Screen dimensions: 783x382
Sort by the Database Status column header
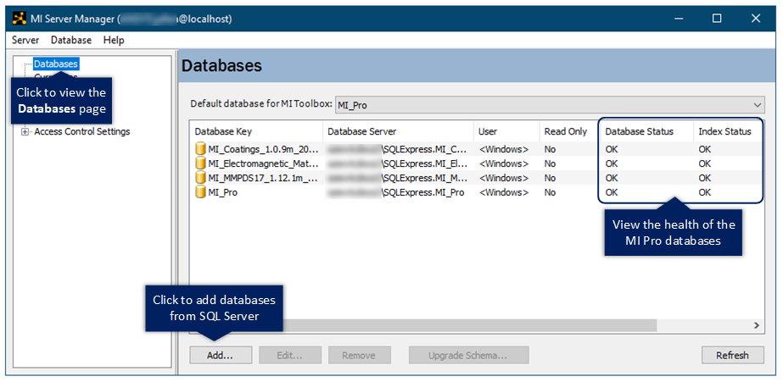[640, 131]
